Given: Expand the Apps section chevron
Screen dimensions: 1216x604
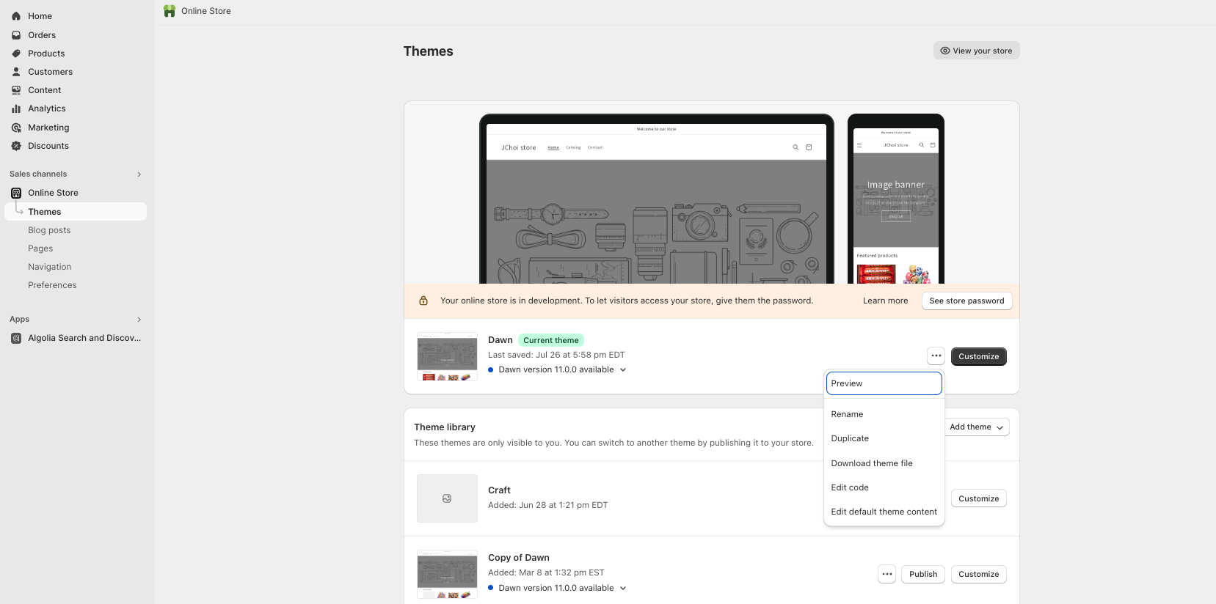Looking at the screenshot, I should 139,320.
